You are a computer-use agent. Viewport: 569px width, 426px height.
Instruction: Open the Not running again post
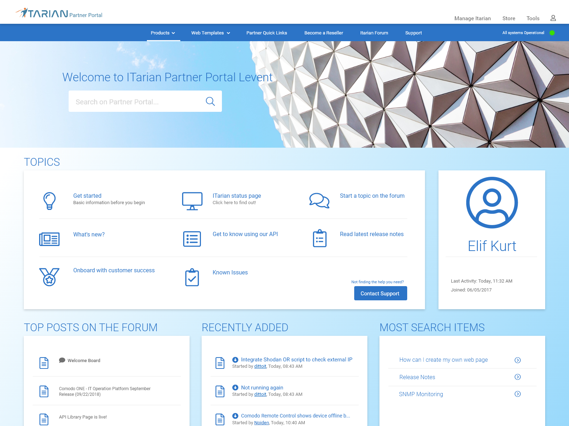[x=262, y=388]
